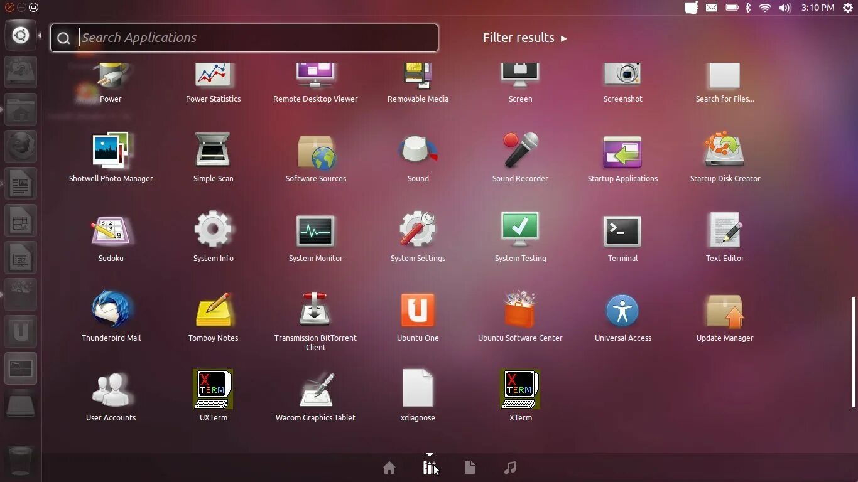Open Software Sources
This screenshot has width=858, height=482.
[315, 157]
